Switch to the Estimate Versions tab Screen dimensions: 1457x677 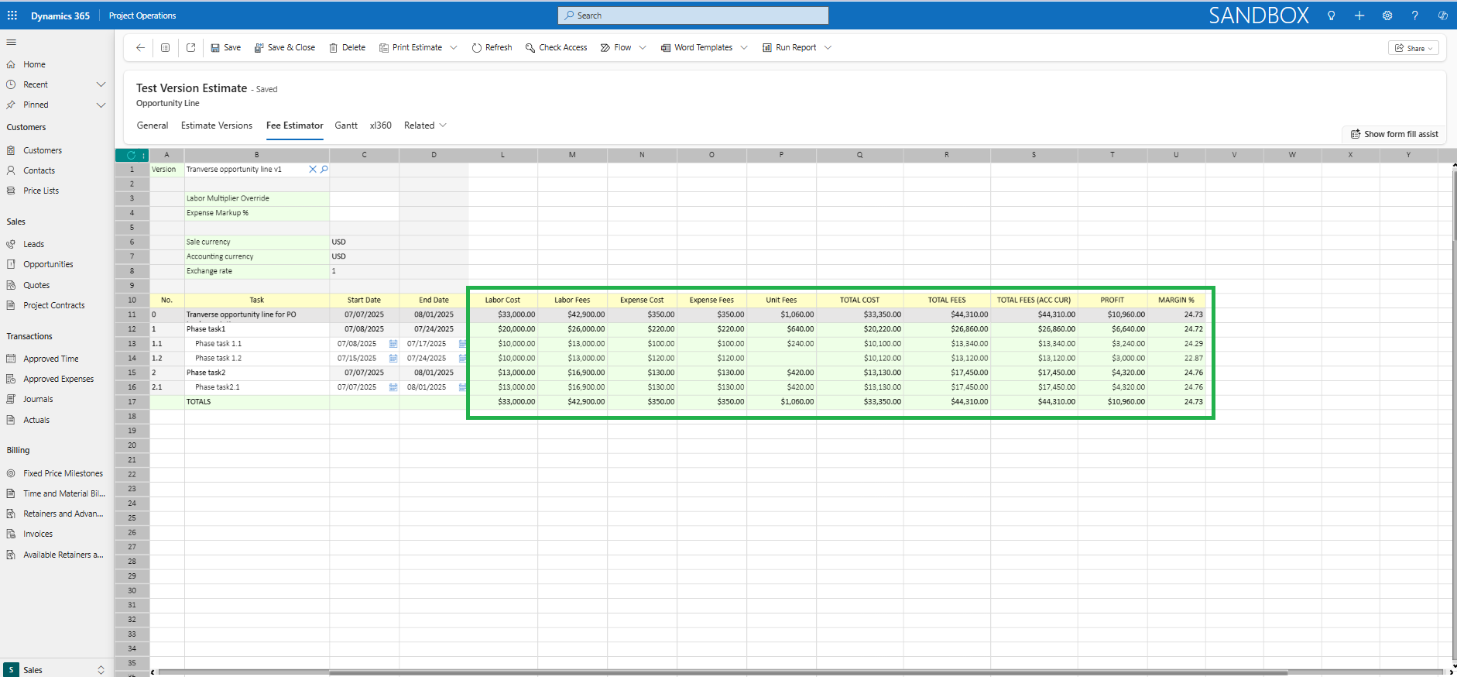(x=217, y=125)
